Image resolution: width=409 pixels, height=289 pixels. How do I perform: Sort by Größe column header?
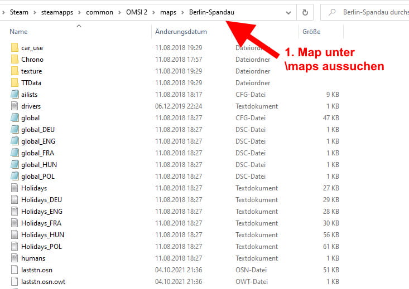(311, 32)
